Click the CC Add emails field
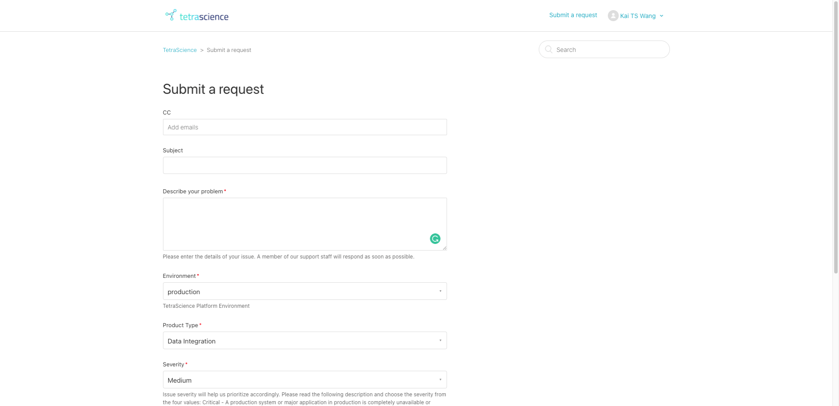Screen dimensions: 839x406 tap(304, 127)
